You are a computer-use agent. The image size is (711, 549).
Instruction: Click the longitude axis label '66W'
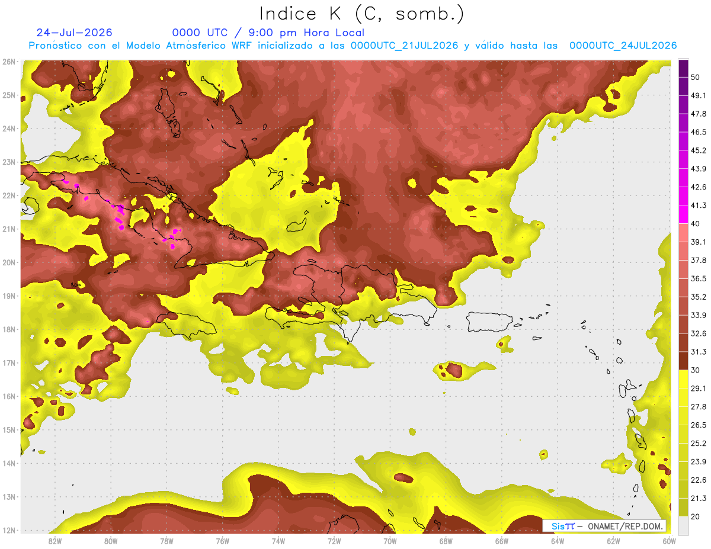click(x=501, y=541)
